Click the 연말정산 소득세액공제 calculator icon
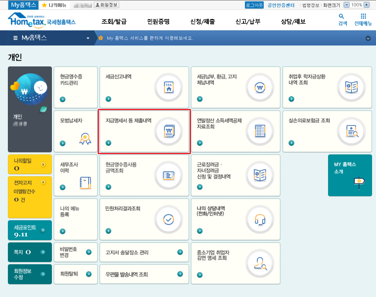 (260, 131)
